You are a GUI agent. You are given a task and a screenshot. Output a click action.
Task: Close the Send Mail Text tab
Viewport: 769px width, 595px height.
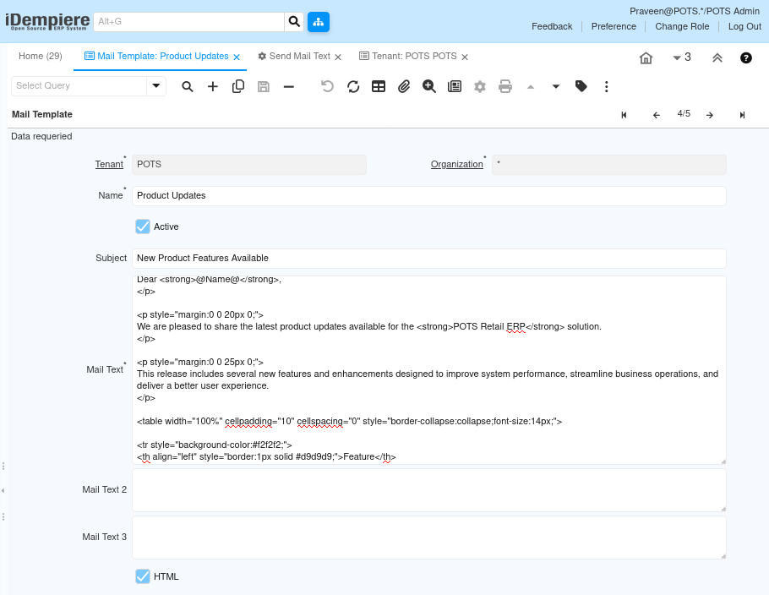(x=338, y=57)
